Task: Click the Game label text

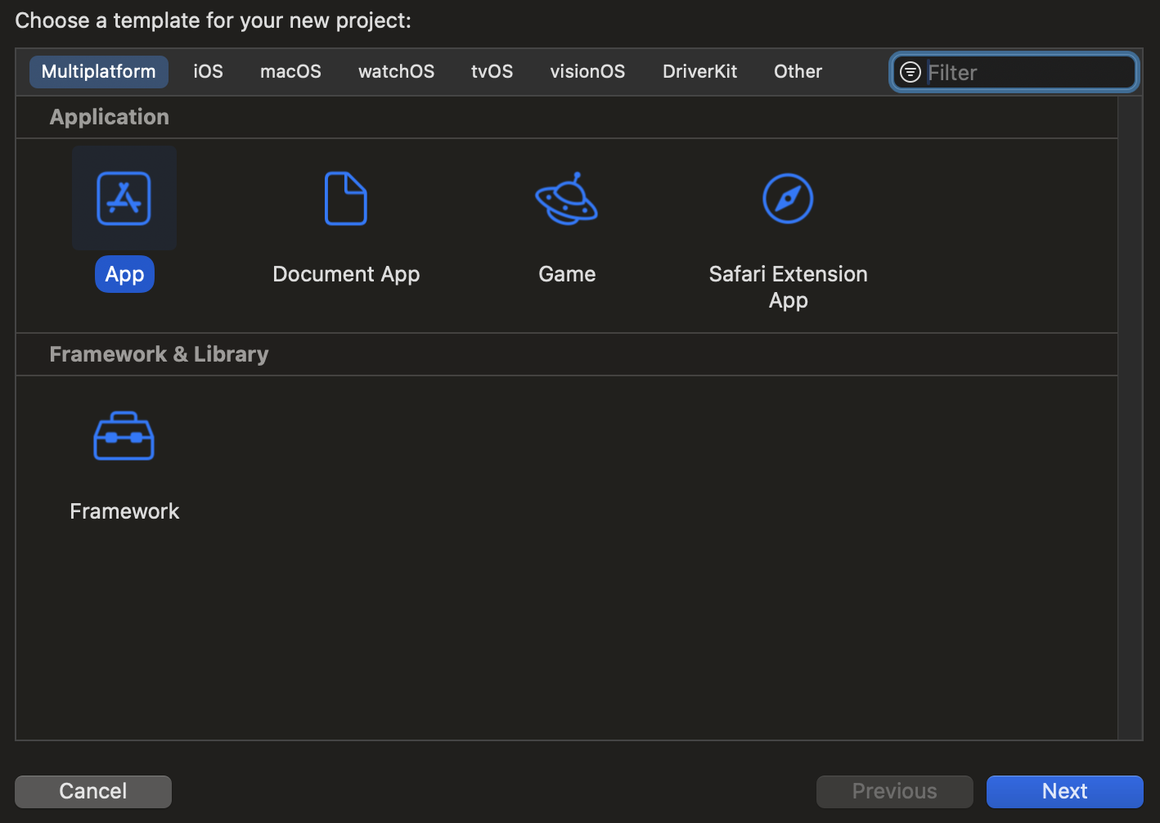Action: coord(567,274)
